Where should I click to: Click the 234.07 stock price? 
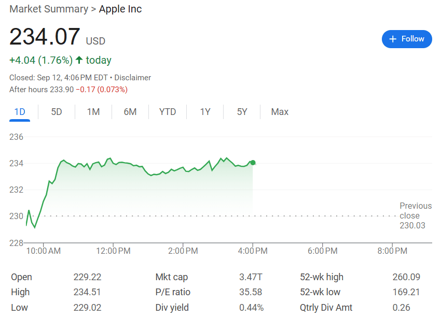(x=45, y=37)
